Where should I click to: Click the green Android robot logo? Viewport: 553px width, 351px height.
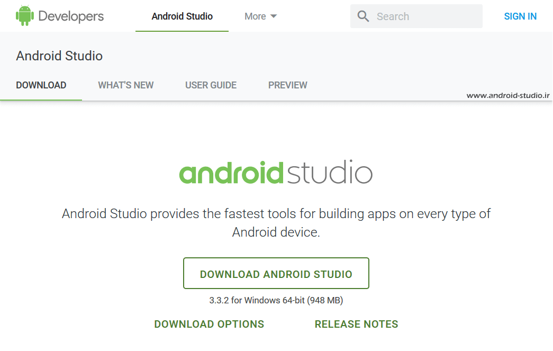click(25, 16)
